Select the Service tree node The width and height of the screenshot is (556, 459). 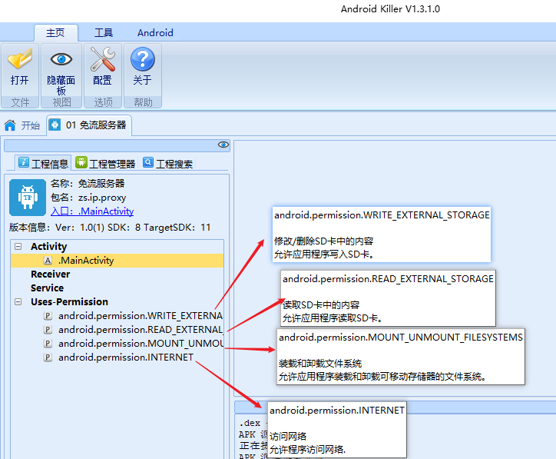point(47,288)
